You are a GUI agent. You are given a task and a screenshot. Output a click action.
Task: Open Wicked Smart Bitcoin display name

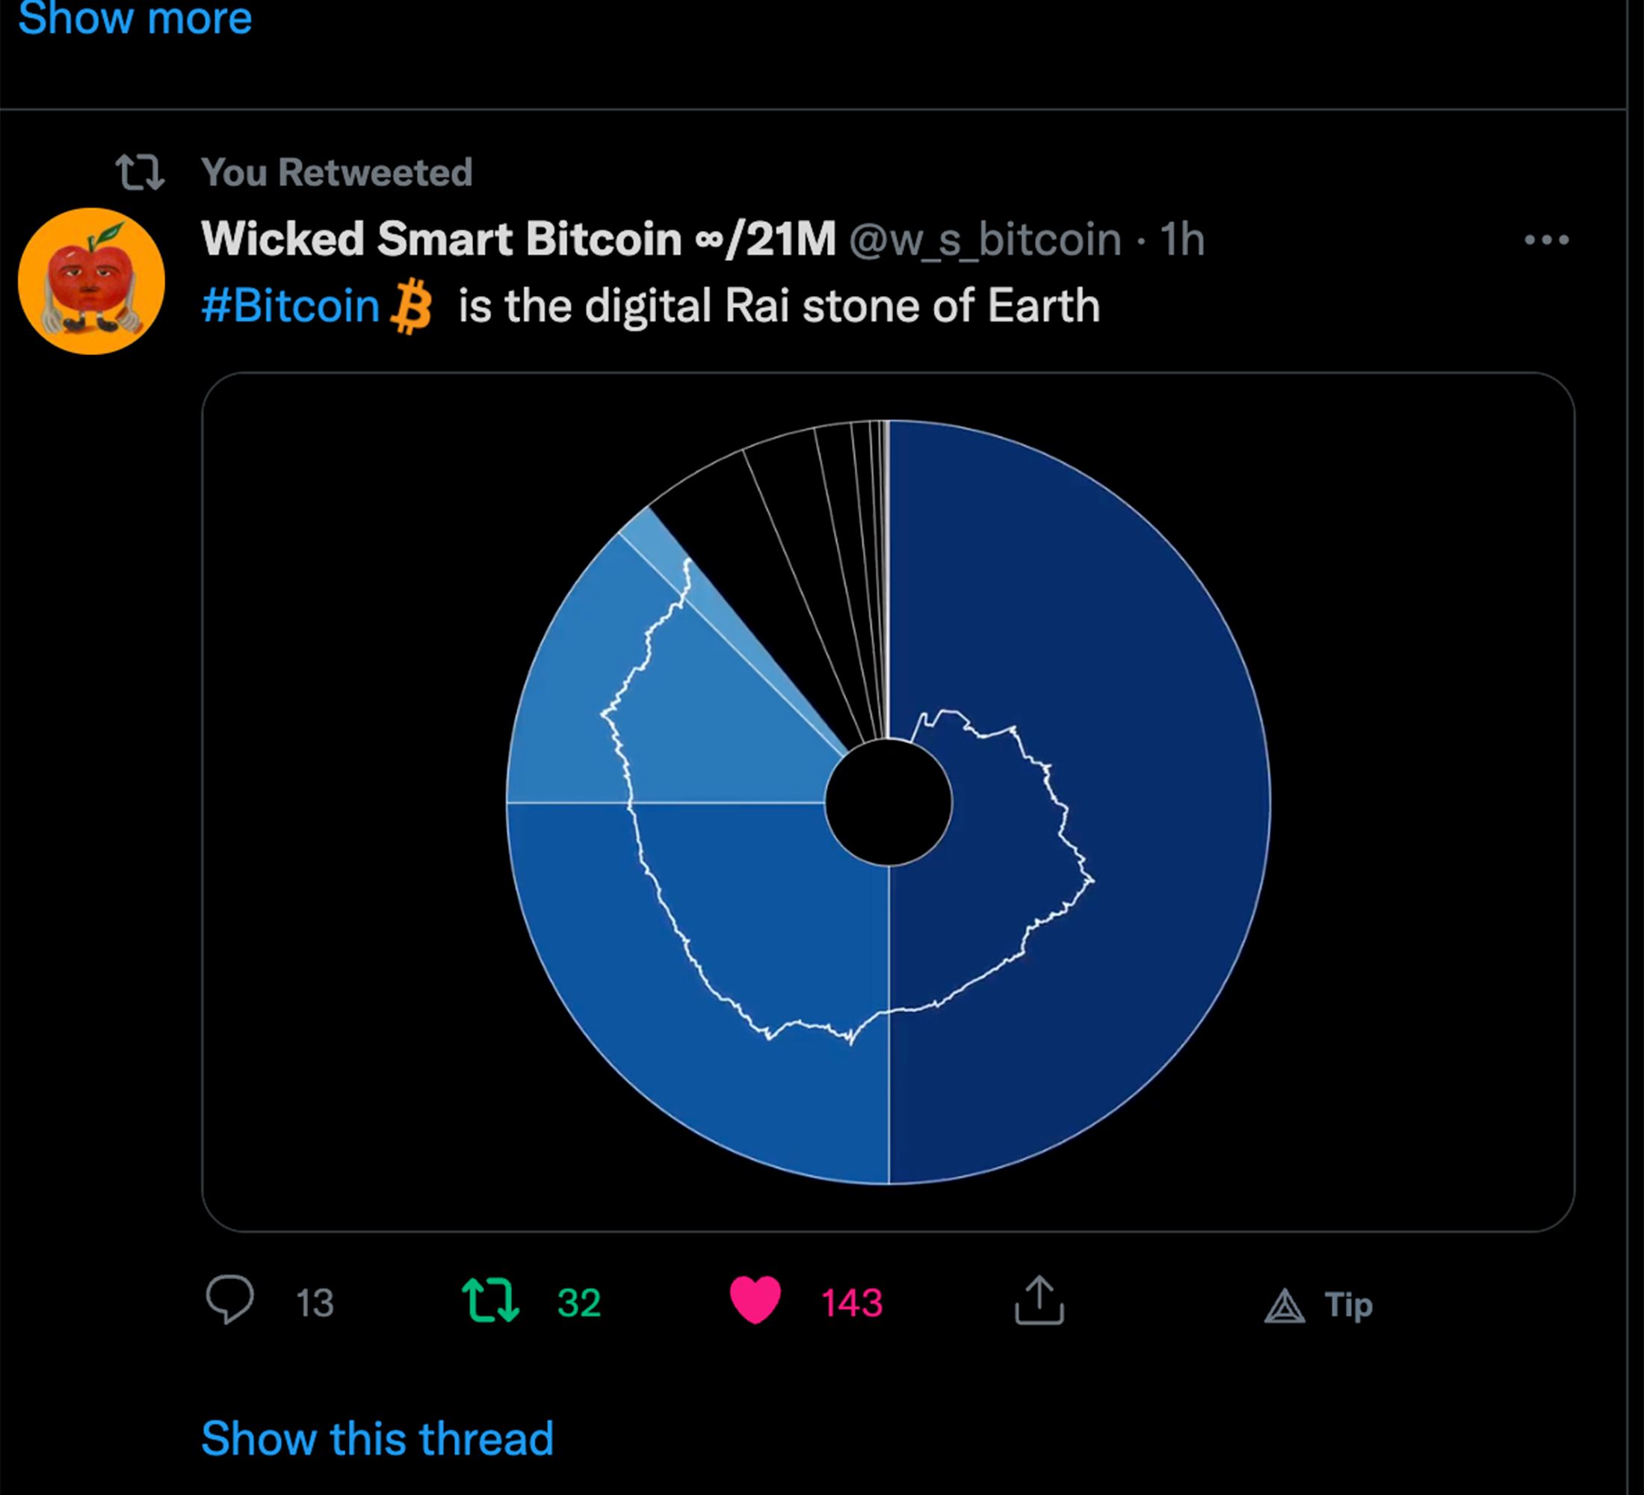tap(519, 239)
